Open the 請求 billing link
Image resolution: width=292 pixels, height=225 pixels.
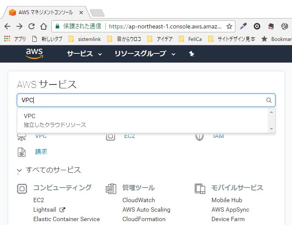click(x=41, y=152)
